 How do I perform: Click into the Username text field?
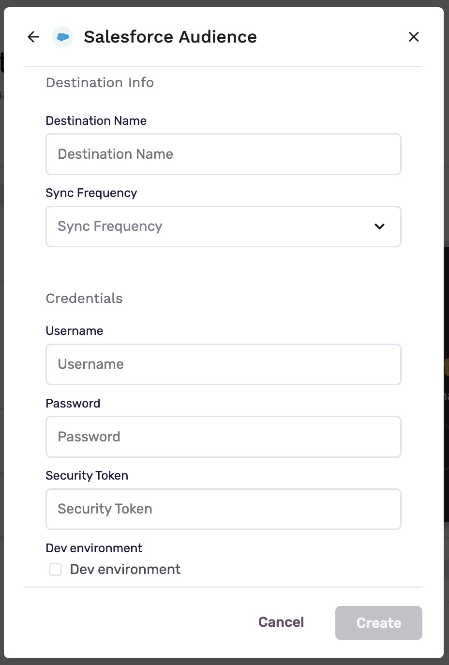coord(223,364)
